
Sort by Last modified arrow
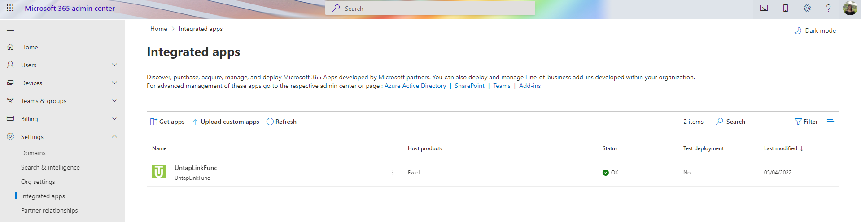(x=802, y=148)
